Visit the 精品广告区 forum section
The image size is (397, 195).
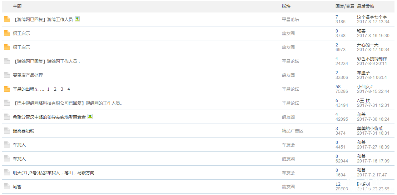[x=292, y=131]
